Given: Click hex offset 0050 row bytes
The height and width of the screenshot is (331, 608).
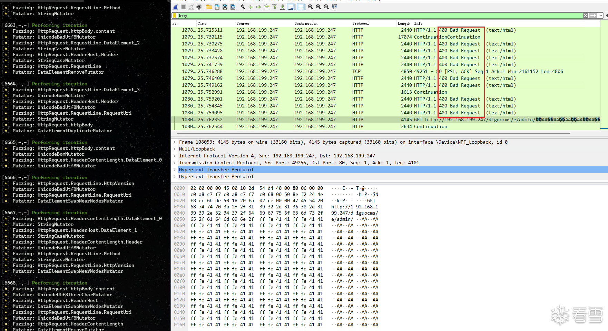Looking at the screenshot, I should pyautogui.click(x=256, y=219).
